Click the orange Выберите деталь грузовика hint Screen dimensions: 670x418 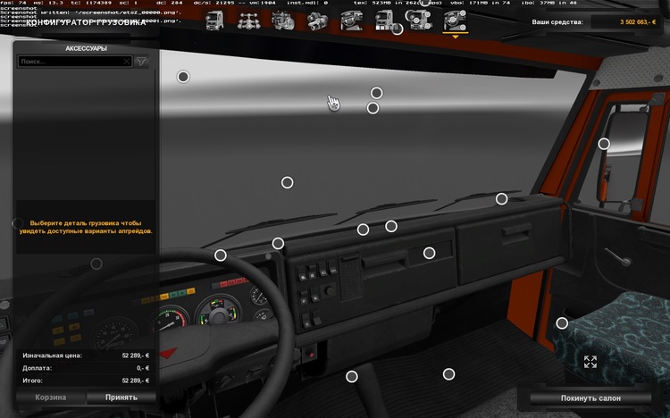[x=86, y=227]
